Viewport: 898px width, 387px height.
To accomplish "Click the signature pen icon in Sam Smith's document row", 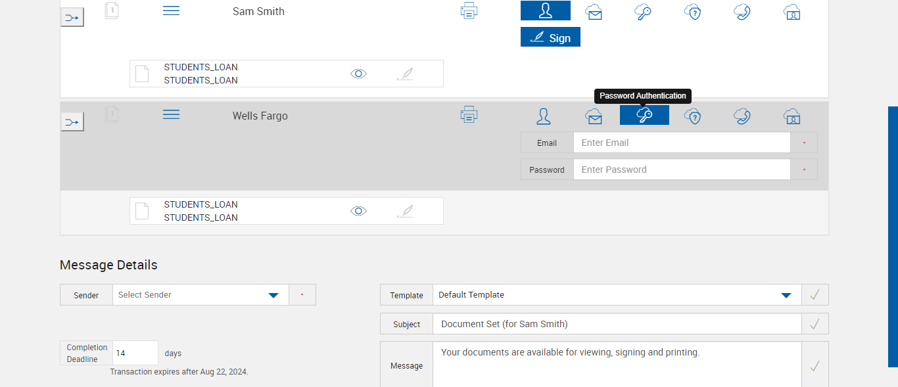I will (406, 74).
